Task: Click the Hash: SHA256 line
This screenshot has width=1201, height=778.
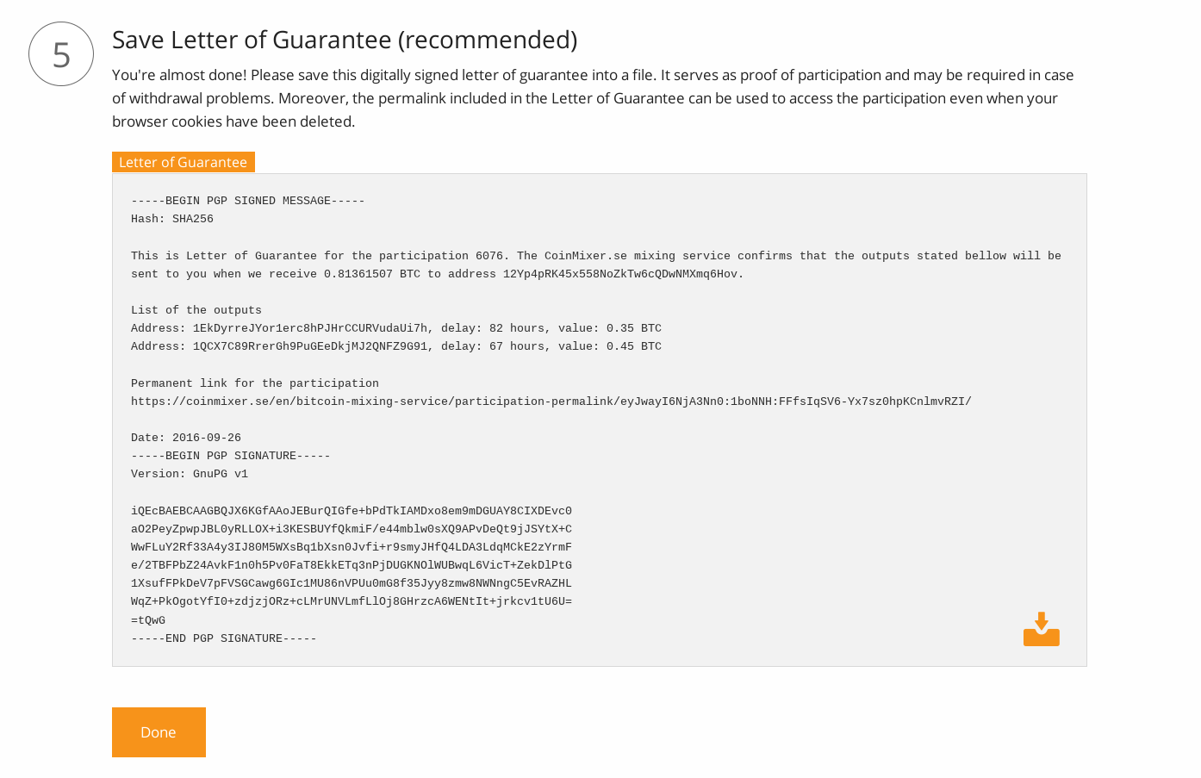Action: [x=171, y=219]
